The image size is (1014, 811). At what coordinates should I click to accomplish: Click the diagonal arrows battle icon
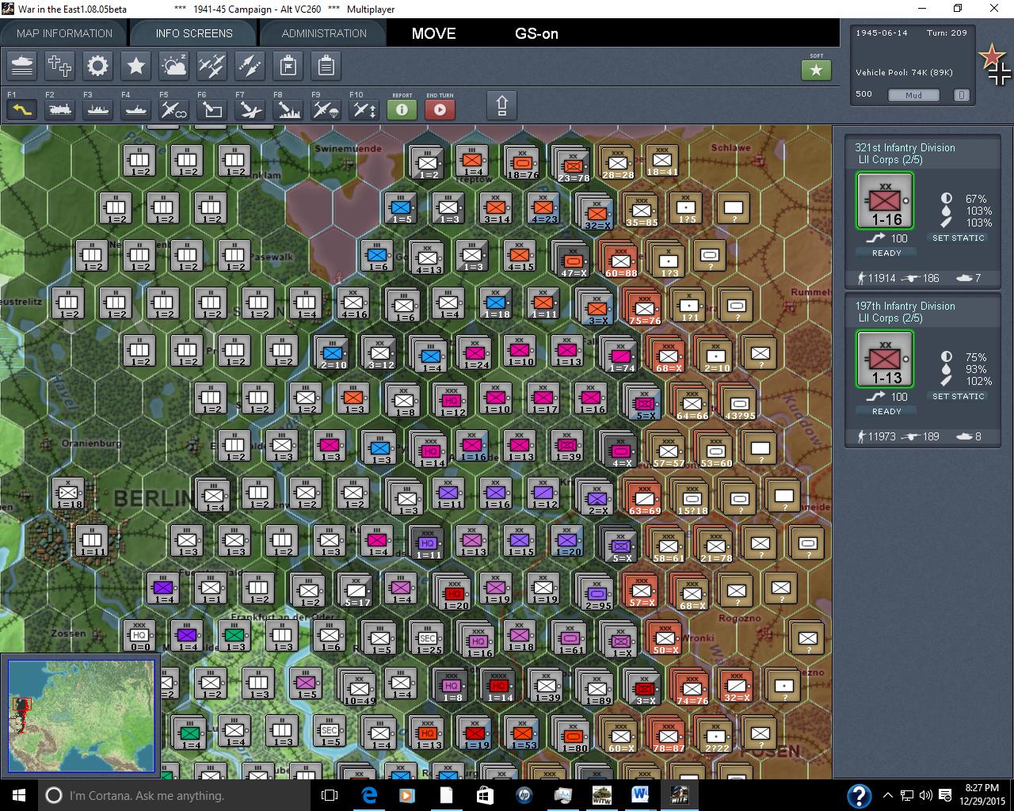250,66
